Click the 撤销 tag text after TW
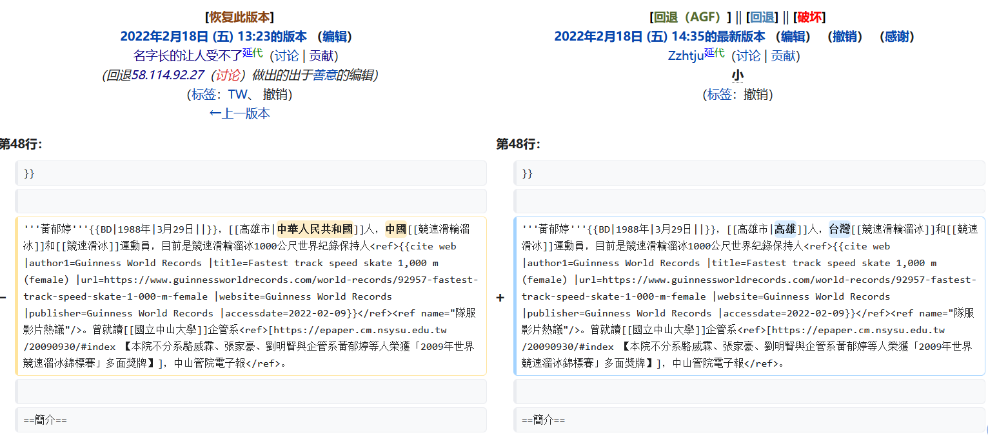Screen dimensions: 988x435 point(275,94)
